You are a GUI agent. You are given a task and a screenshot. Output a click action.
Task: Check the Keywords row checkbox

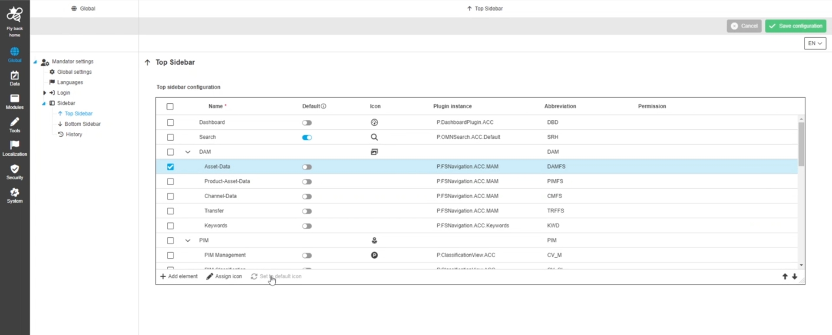170,226
